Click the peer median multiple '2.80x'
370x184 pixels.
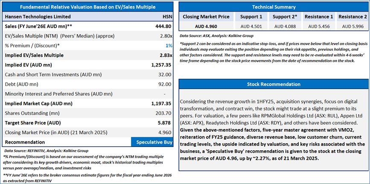coord(166,36)
